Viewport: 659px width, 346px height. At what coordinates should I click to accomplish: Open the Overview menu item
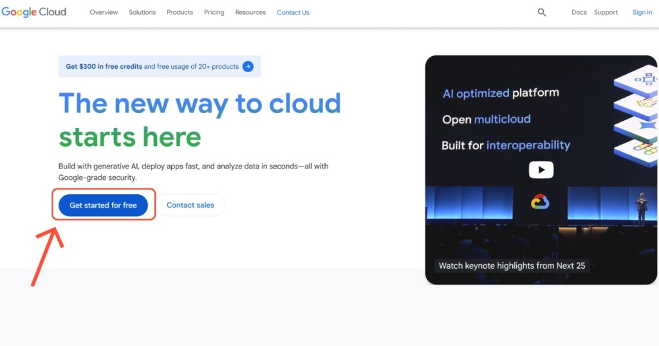click(x=104, y=12)
